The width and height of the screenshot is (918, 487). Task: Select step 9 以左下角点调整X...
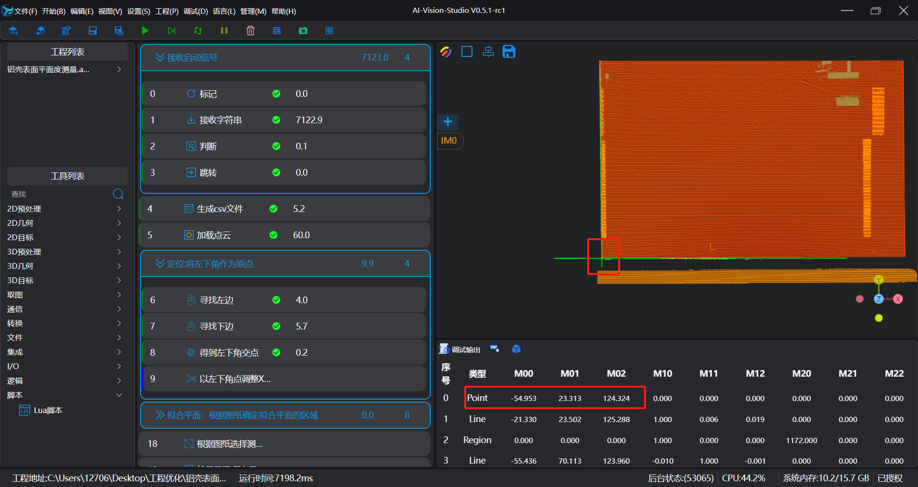pos(284,379)
